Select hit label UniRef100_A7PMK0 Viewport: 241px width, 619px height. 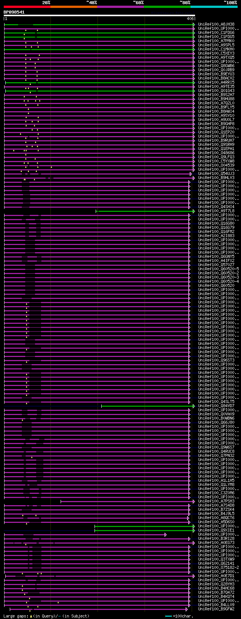pyautogui.click(x=216, y=41)
